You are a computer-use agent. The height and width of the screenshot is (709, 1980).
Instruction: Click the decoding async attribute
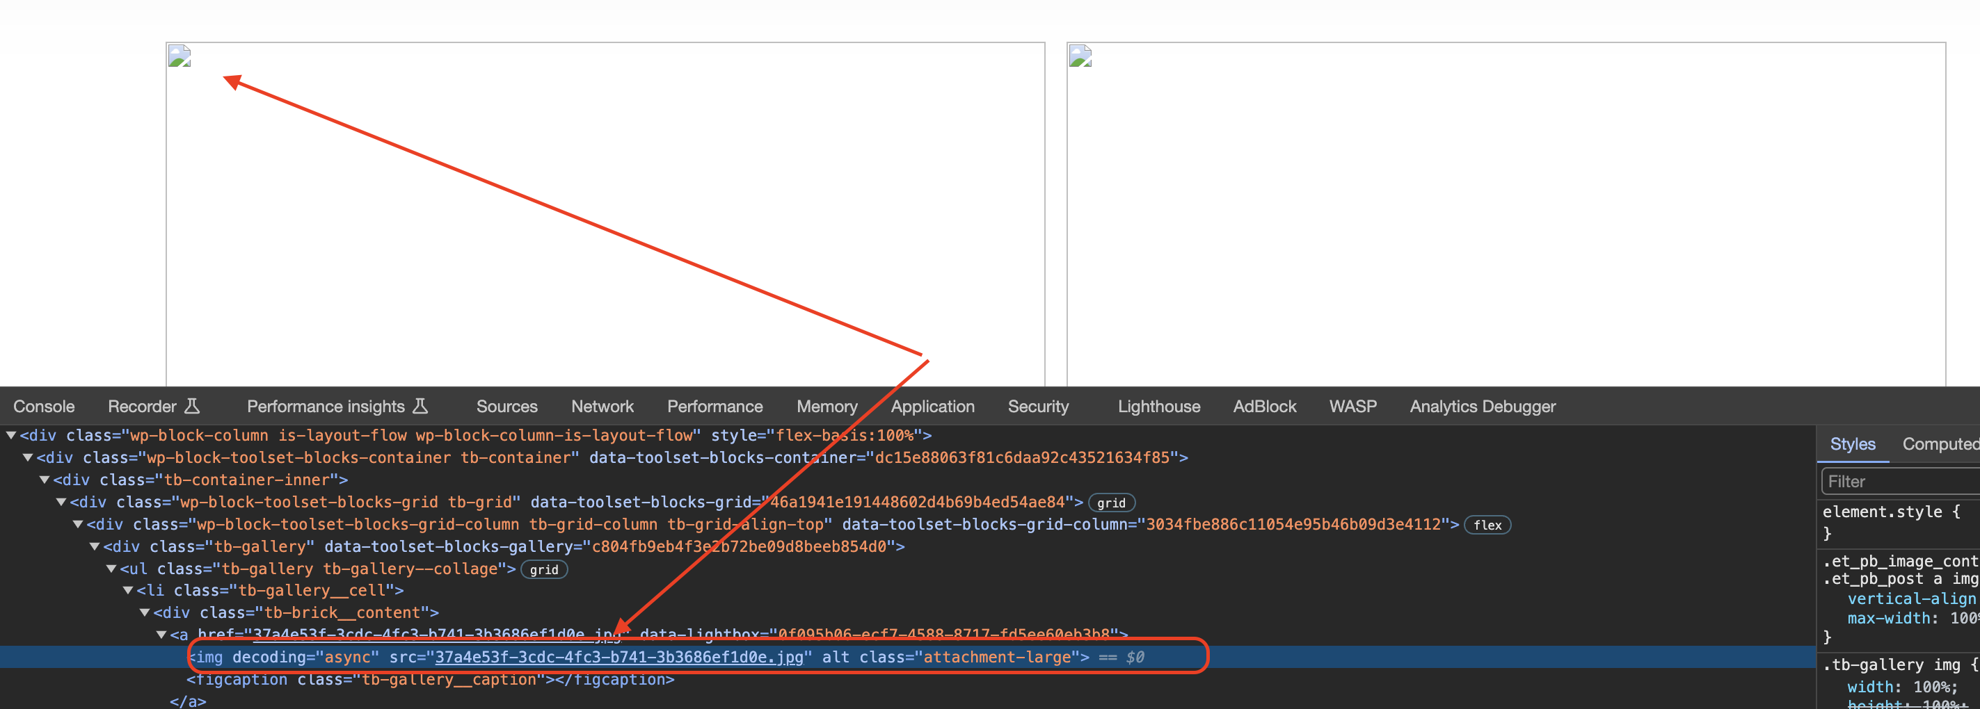point(306,658)
